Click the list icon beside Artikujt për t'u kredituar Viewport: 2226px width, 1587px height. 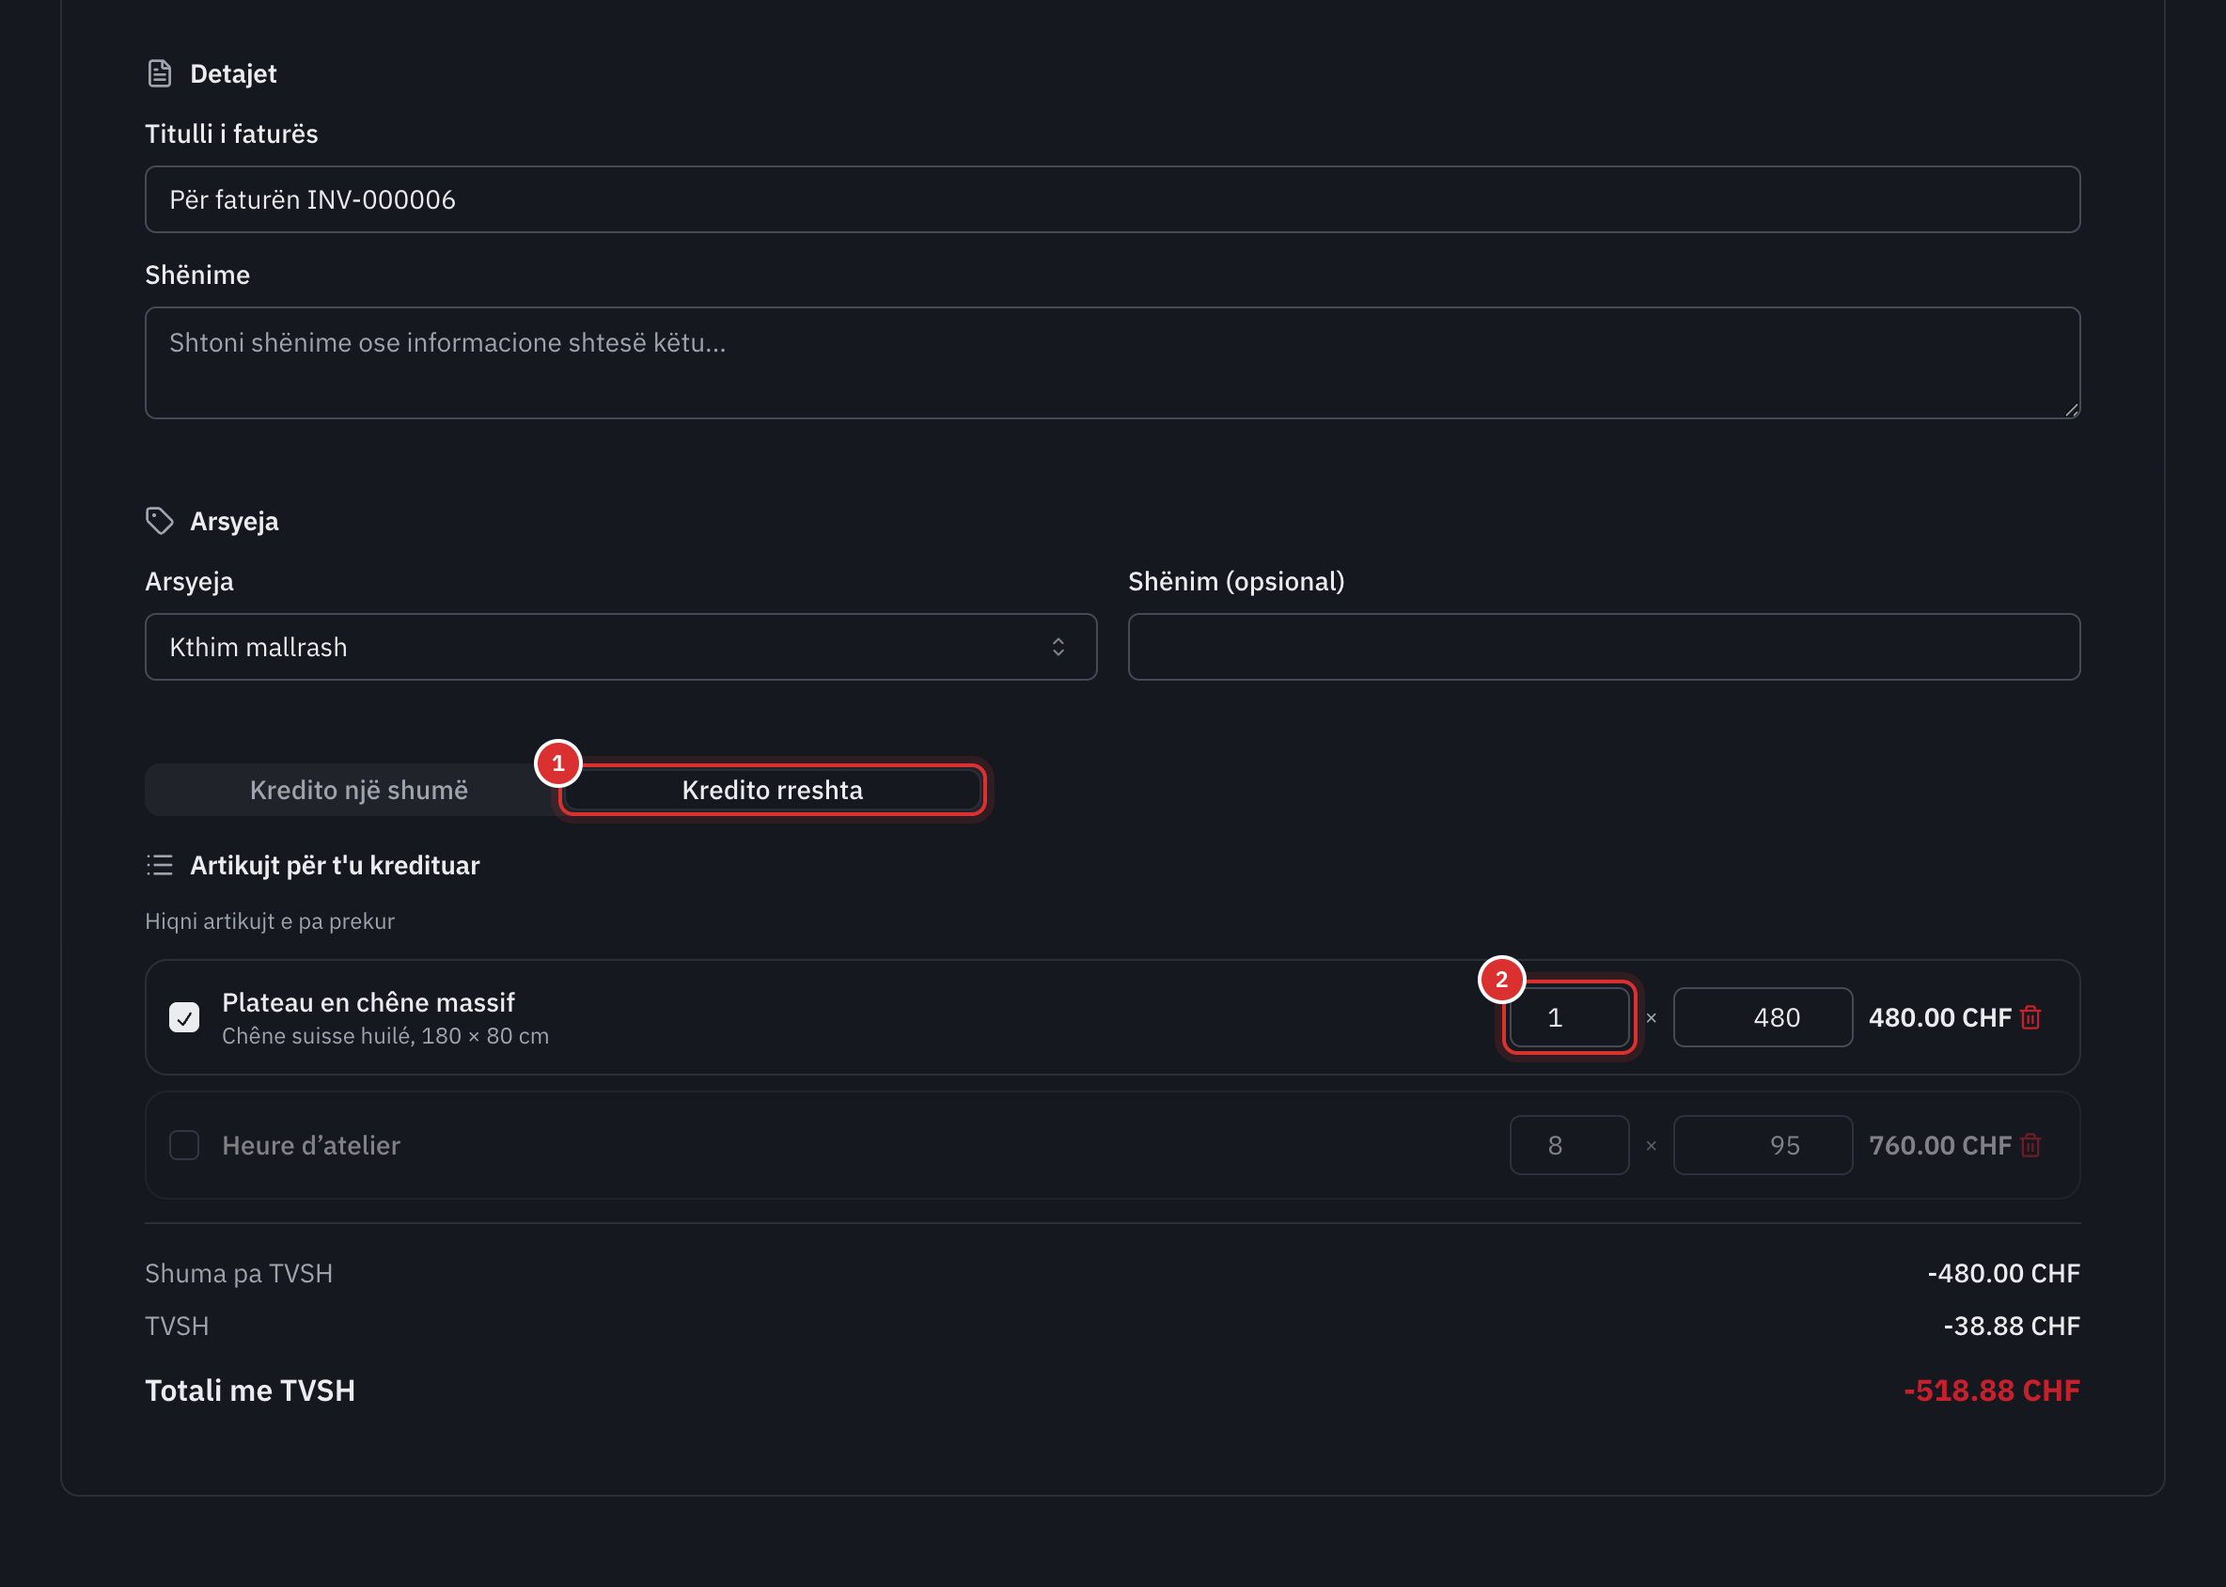[159, 865]
